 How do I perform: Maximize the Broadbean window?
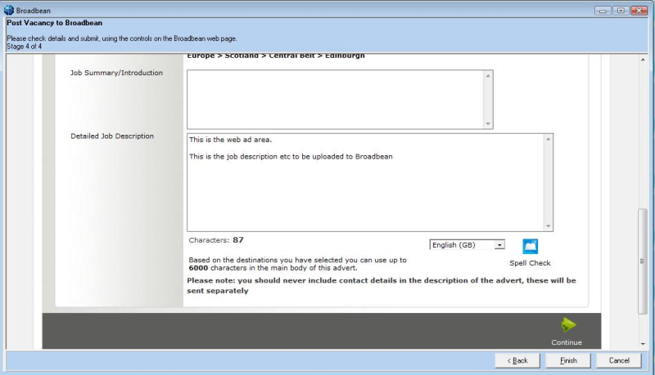(x=621, y=11)
